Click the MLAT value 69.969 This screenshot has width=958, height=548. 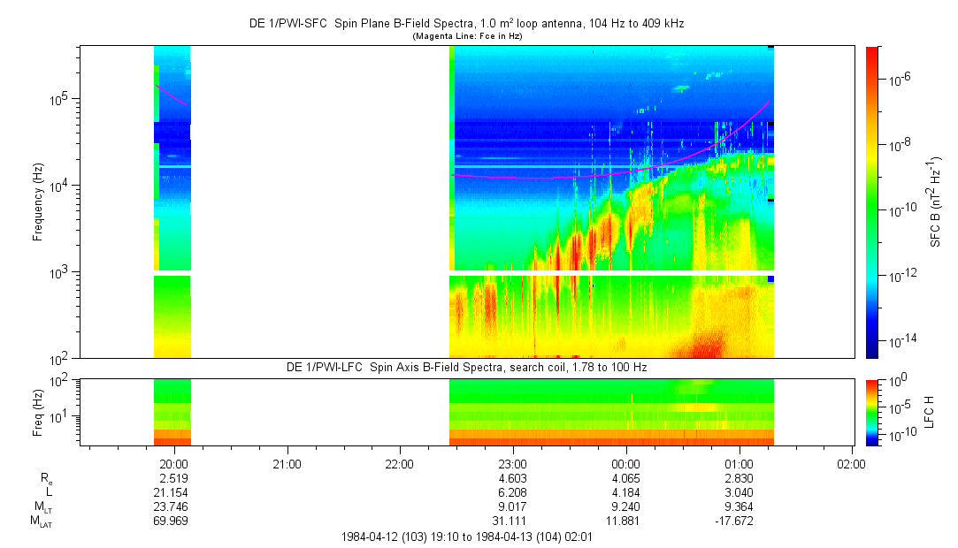click(172, 521)
